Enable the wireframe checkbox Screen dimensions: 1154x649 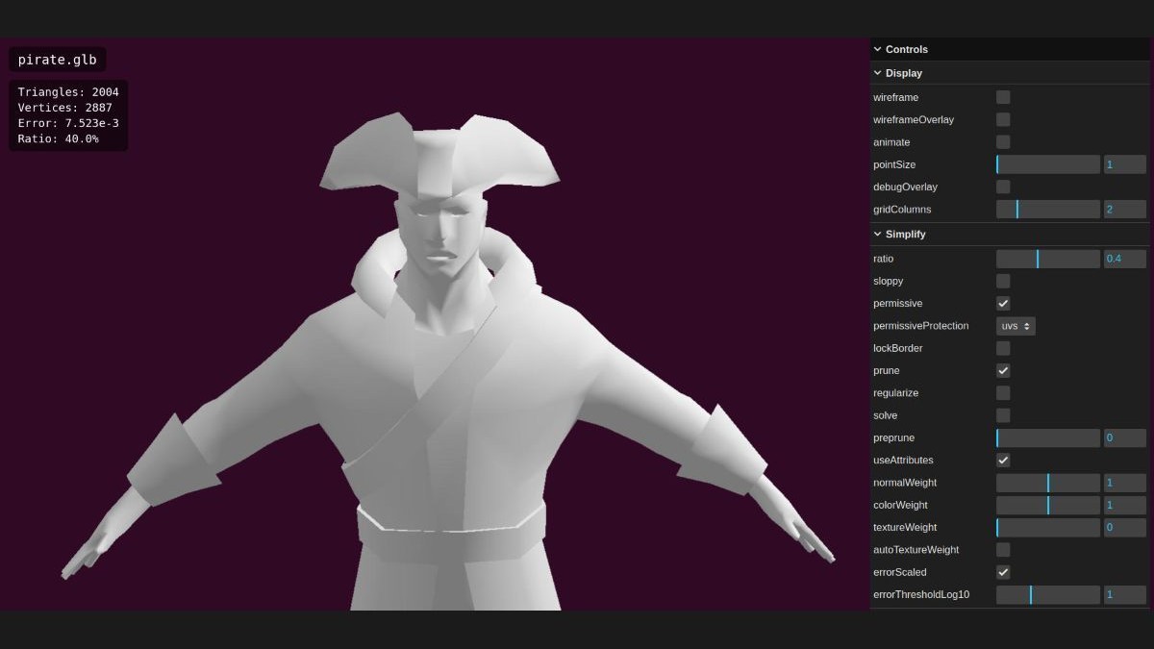pyautogui.click(x=1003, y=97)
